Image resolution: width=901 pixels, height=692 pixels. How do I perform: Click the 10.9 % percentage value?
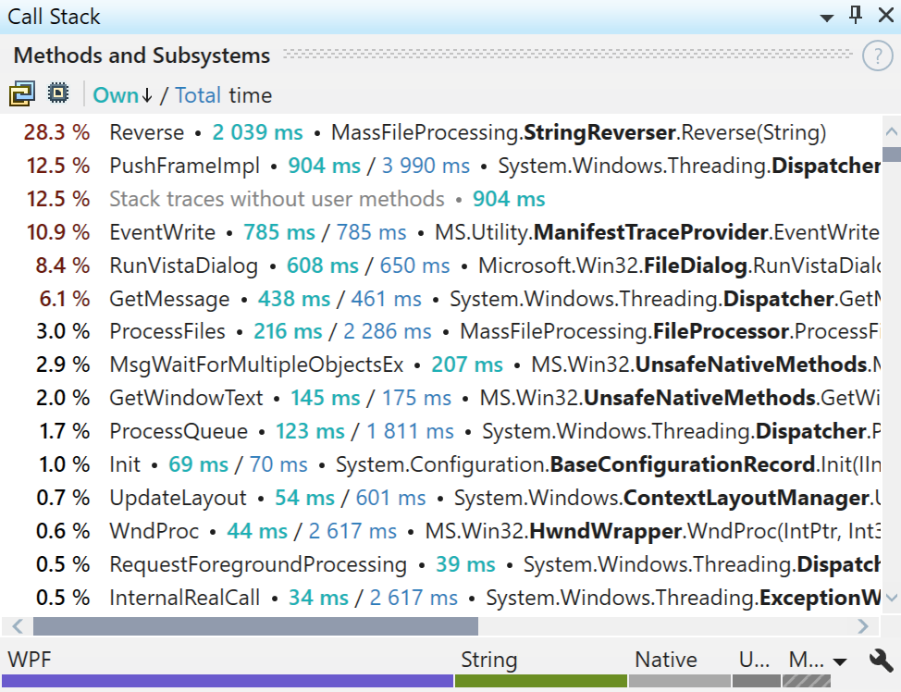57,233
